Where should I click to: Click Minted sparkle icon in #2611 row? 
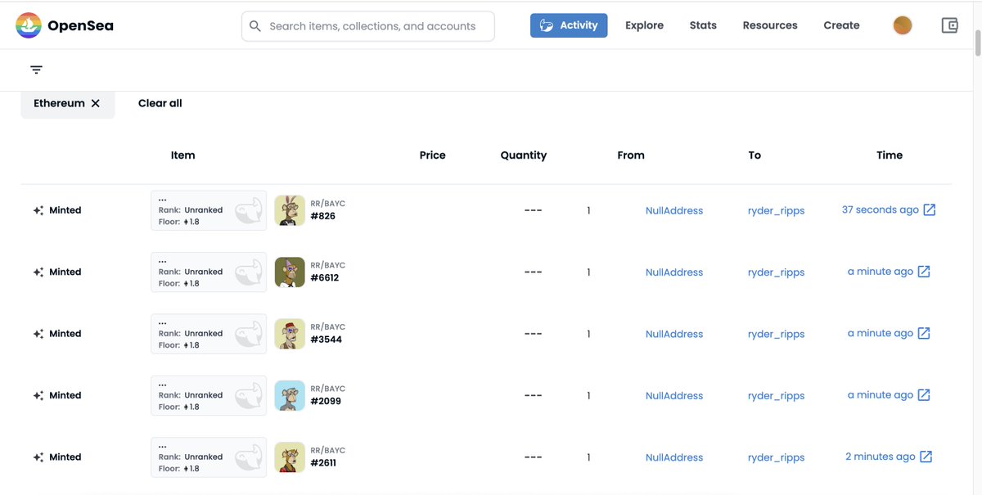(38, 457)
